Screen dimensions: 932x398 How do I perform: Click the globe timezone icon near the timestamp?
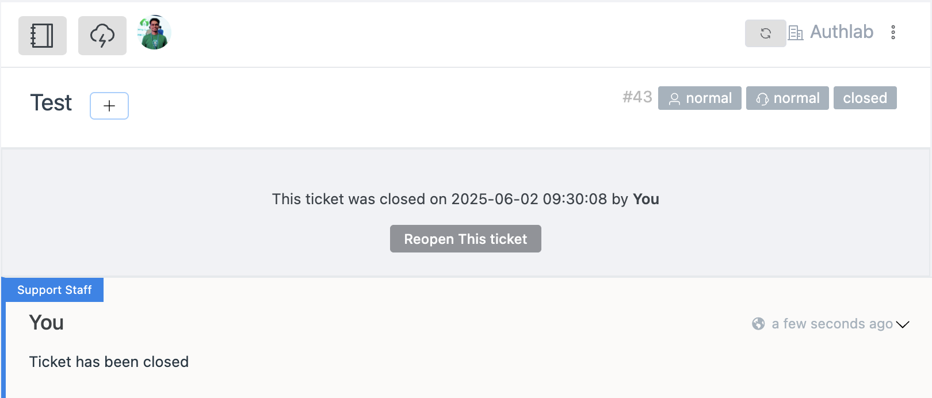point(758,323)
